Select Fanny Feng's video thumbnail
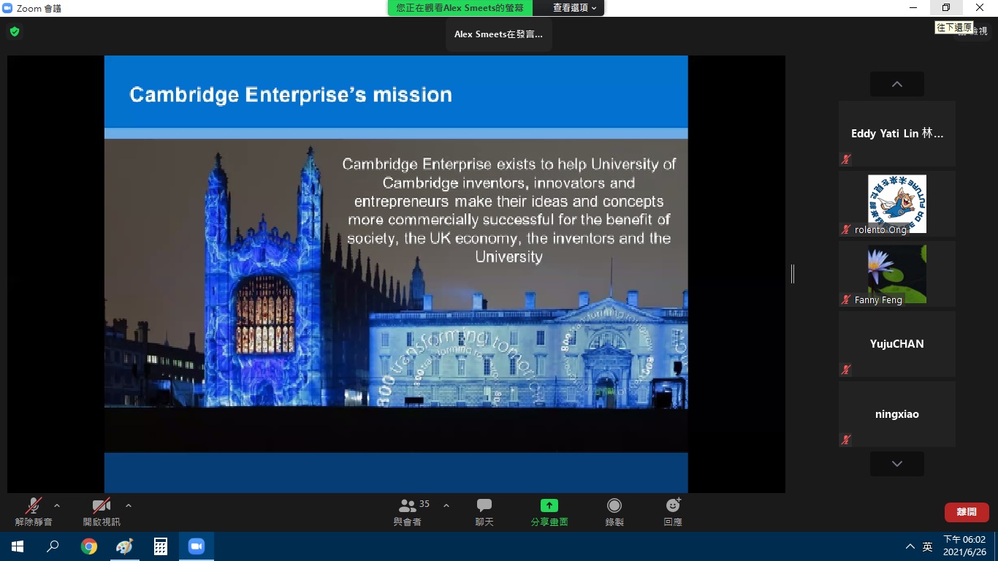Image resolution: width=998 pixels, height=561 pixels. coord(896,274)
